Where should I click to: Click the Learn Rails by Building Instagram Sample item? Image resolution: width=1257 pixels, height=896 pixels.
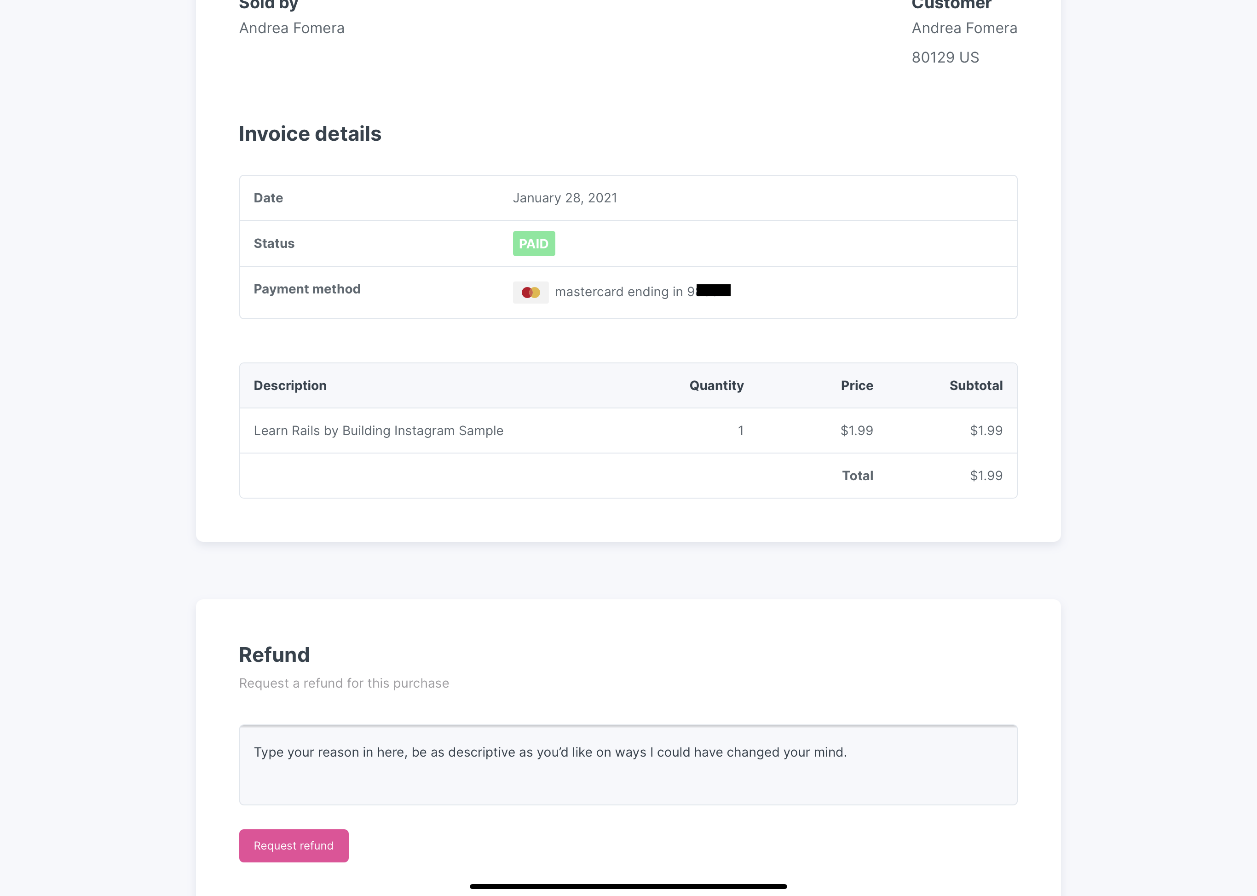(x=378, y=431)
